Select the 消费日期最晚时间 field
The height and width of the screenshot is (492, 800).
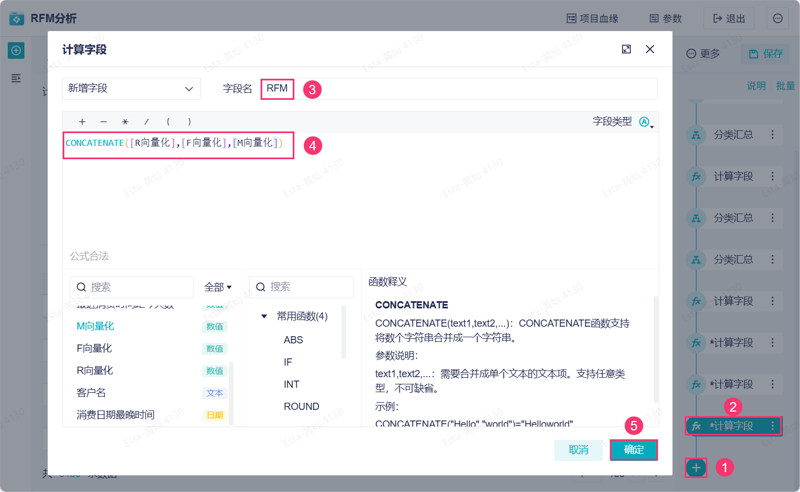115,415
